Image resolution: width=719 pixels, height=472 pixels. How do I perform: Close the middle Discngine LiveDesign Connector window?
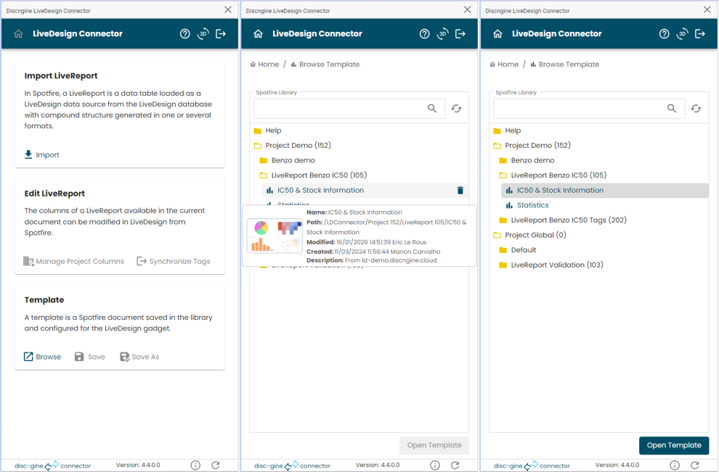click(x=467, y=9)
